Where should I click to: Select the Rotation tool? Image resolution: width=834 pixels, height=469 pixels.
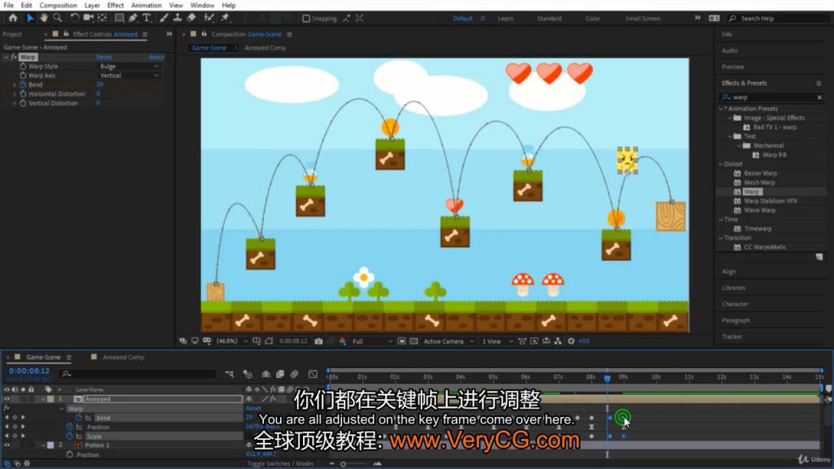(x=74, y=18)
